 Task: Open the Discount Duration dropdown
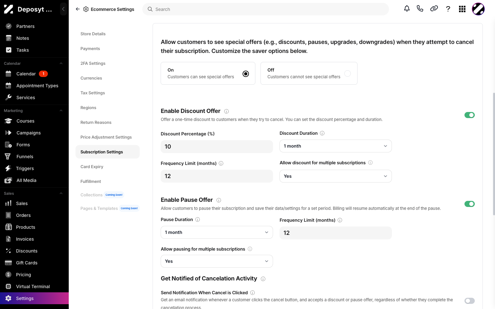click(x=335, y=146)
